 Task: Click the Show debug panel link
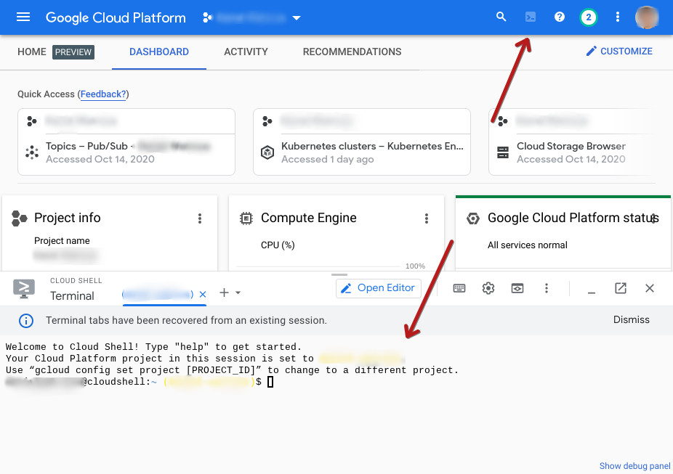coord(634,466)
